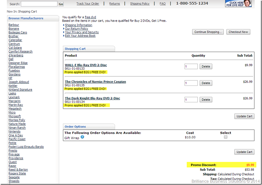Open the Bodegas Caro manufacturer link
Image resolution: width=262 pixels, height=185 pixels.
click(18, 33)
